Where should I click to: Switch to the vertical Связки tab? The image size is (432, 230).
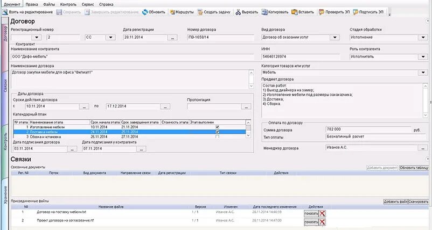(x=5, y=86)
